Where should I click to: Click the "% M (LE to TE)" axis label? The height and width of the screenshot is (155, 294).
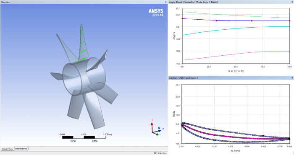pyautogui.click(x=236, y=71)
